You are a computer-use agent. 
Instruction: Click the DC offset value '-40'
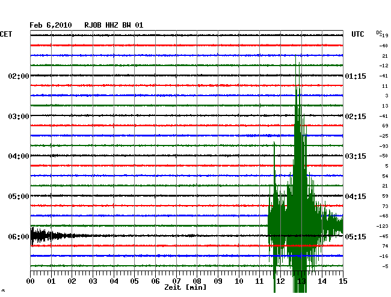[x=384, y=46]
